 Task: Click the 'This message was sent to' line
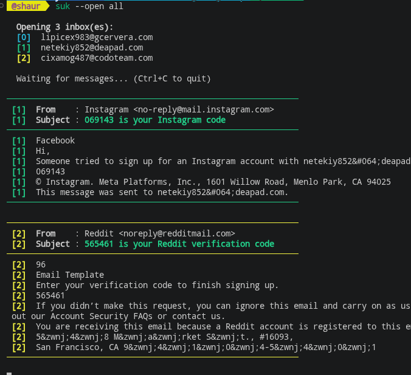(162, 192)
